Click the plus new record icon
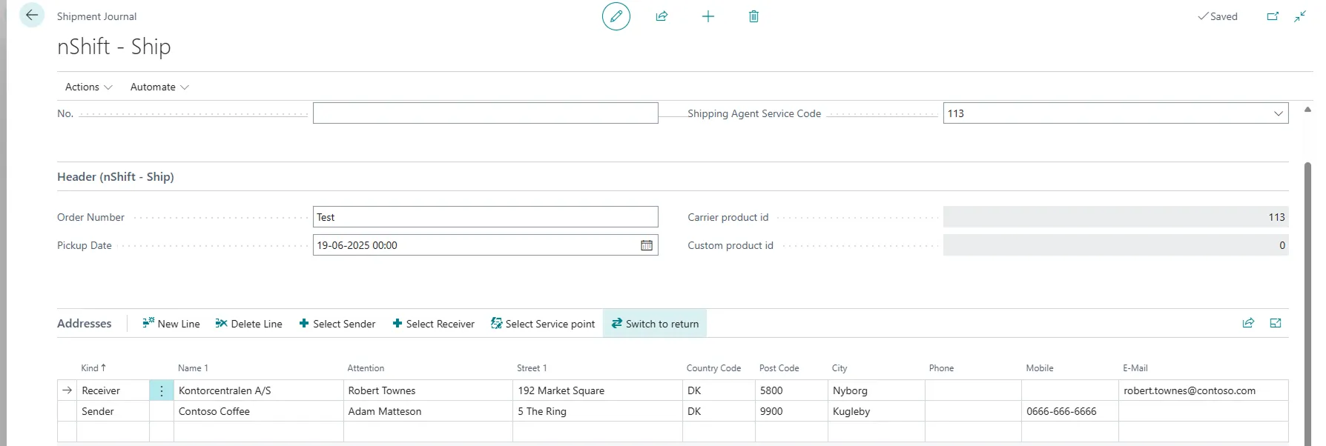 click(707, 16)
